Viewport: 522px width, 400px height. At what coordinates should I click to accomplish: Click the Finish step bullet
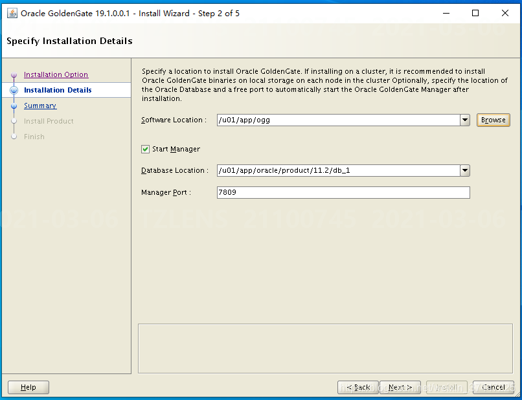(14, 137)
